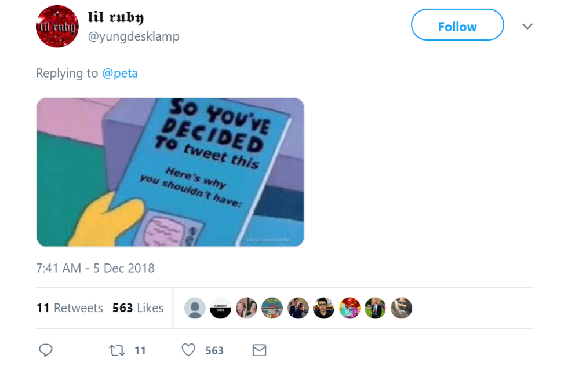This screenshot has height=381, width=568.
Task: Click the comic book cover liker avatar
Action: pyautogui.click(x=272, y=308)
